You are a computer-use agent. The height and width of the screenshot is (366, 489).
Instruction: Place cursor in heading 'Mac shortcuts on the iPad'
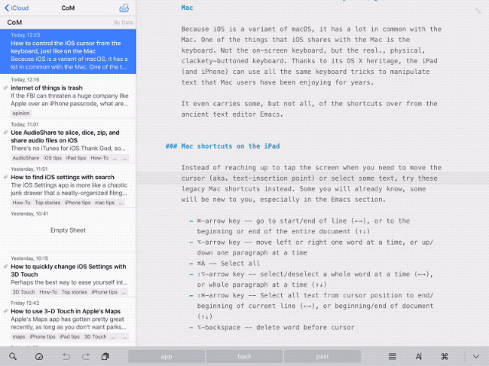click(x=231, y=146)
